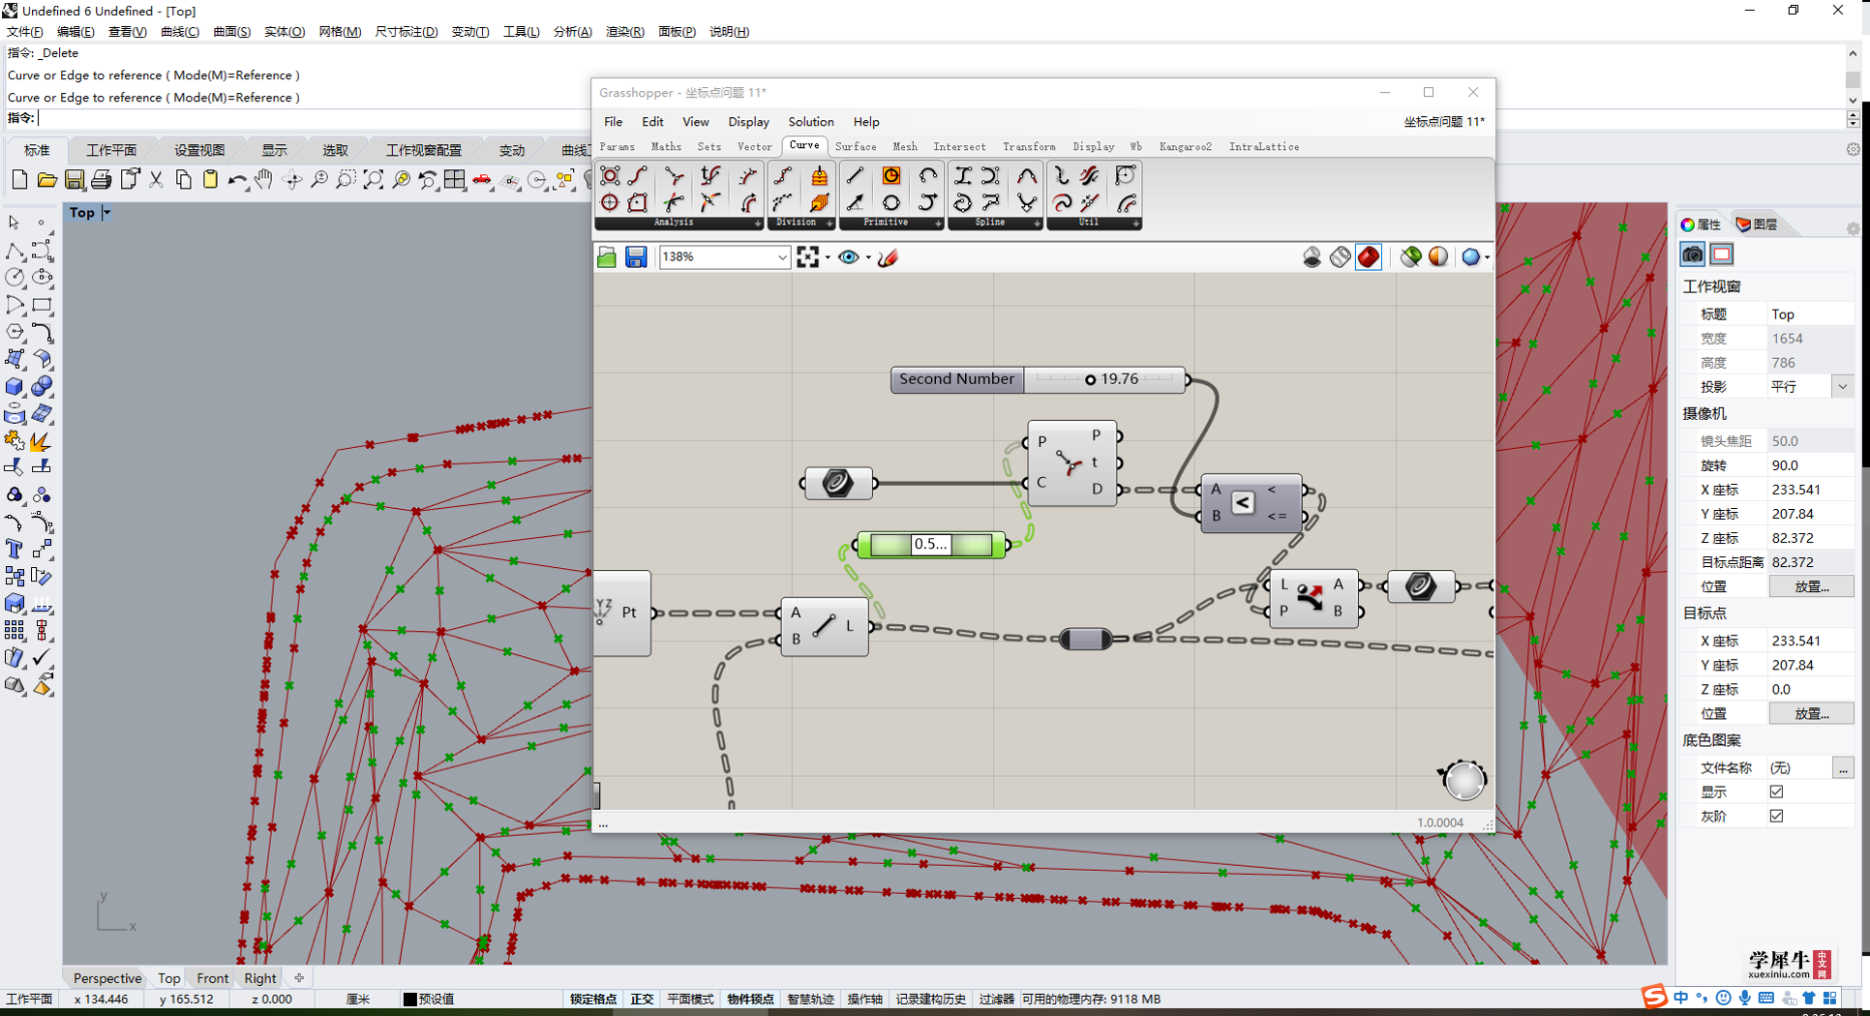
Task: Open the preview eye dropdown arrow
Action: click(x=868, y=257)
